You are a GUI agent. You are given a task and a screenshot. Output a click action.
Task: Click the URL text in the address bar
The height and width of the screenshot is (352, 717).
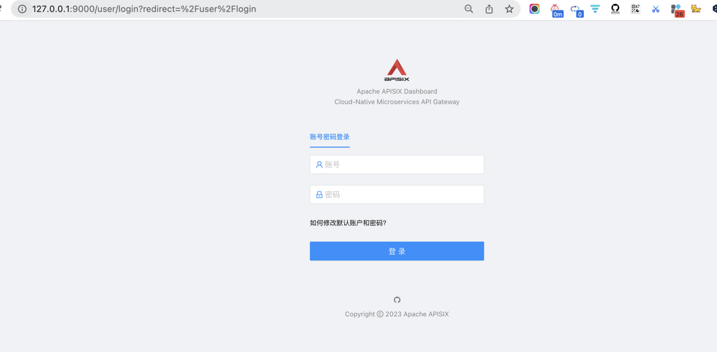point(144,9)
